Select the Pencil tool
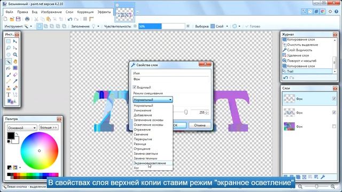This screenshot has height=192, width=342. click(9, 82)
